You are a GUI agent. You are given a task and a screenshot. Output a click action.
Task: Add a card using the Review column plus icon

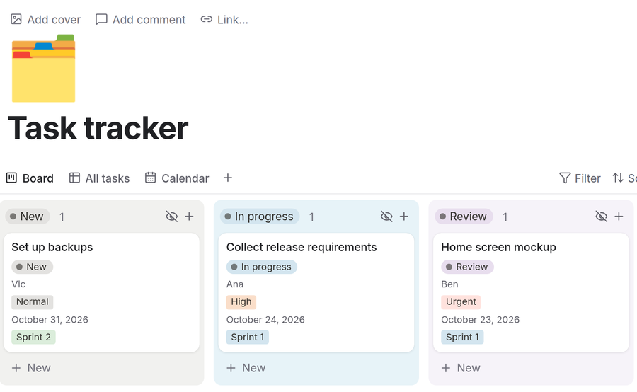[x=619, y=217]
